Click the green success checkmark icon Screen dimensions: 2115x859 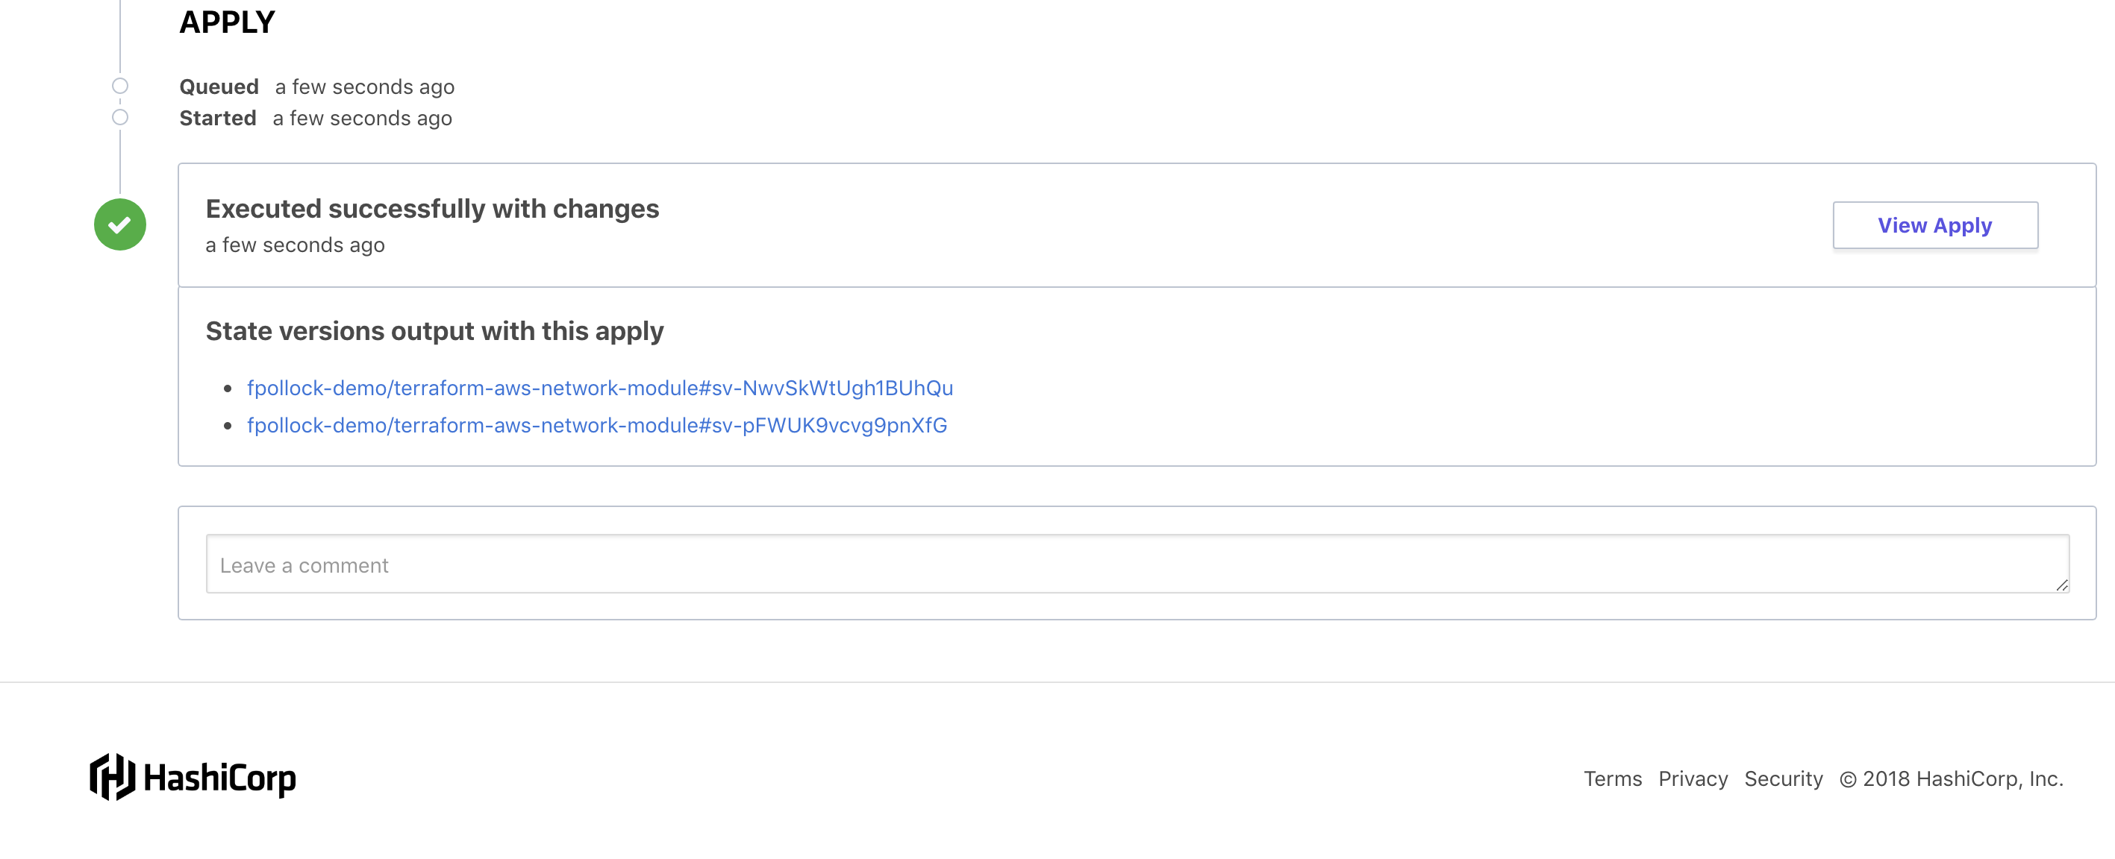tap(120, 224)
